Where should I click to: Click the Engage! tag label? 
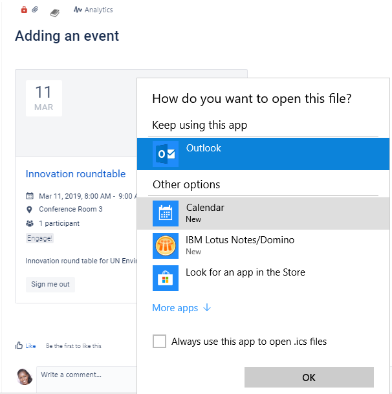pos(39,238)
